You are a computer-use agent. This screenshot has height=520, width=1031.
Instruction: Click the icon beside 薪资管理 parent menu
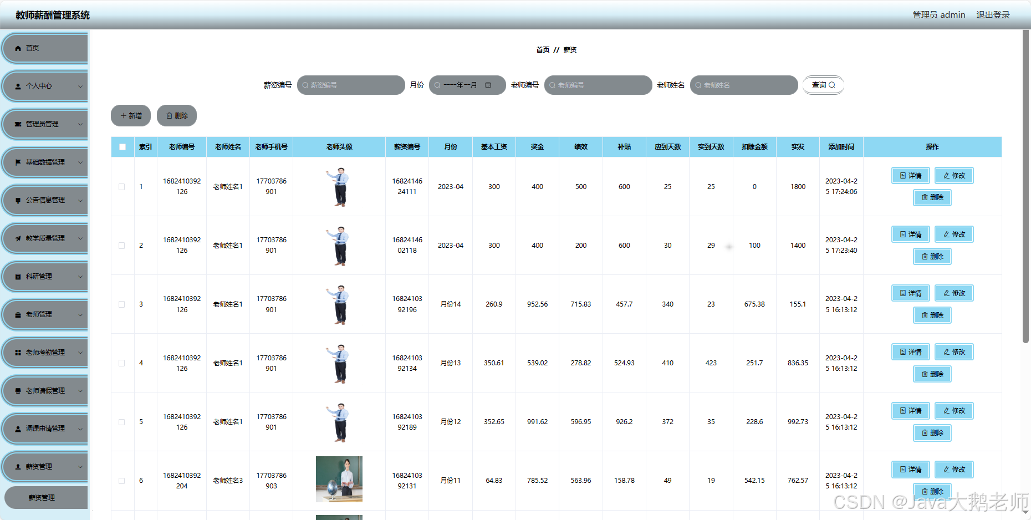pyautogui.click(x=18, y=467)
